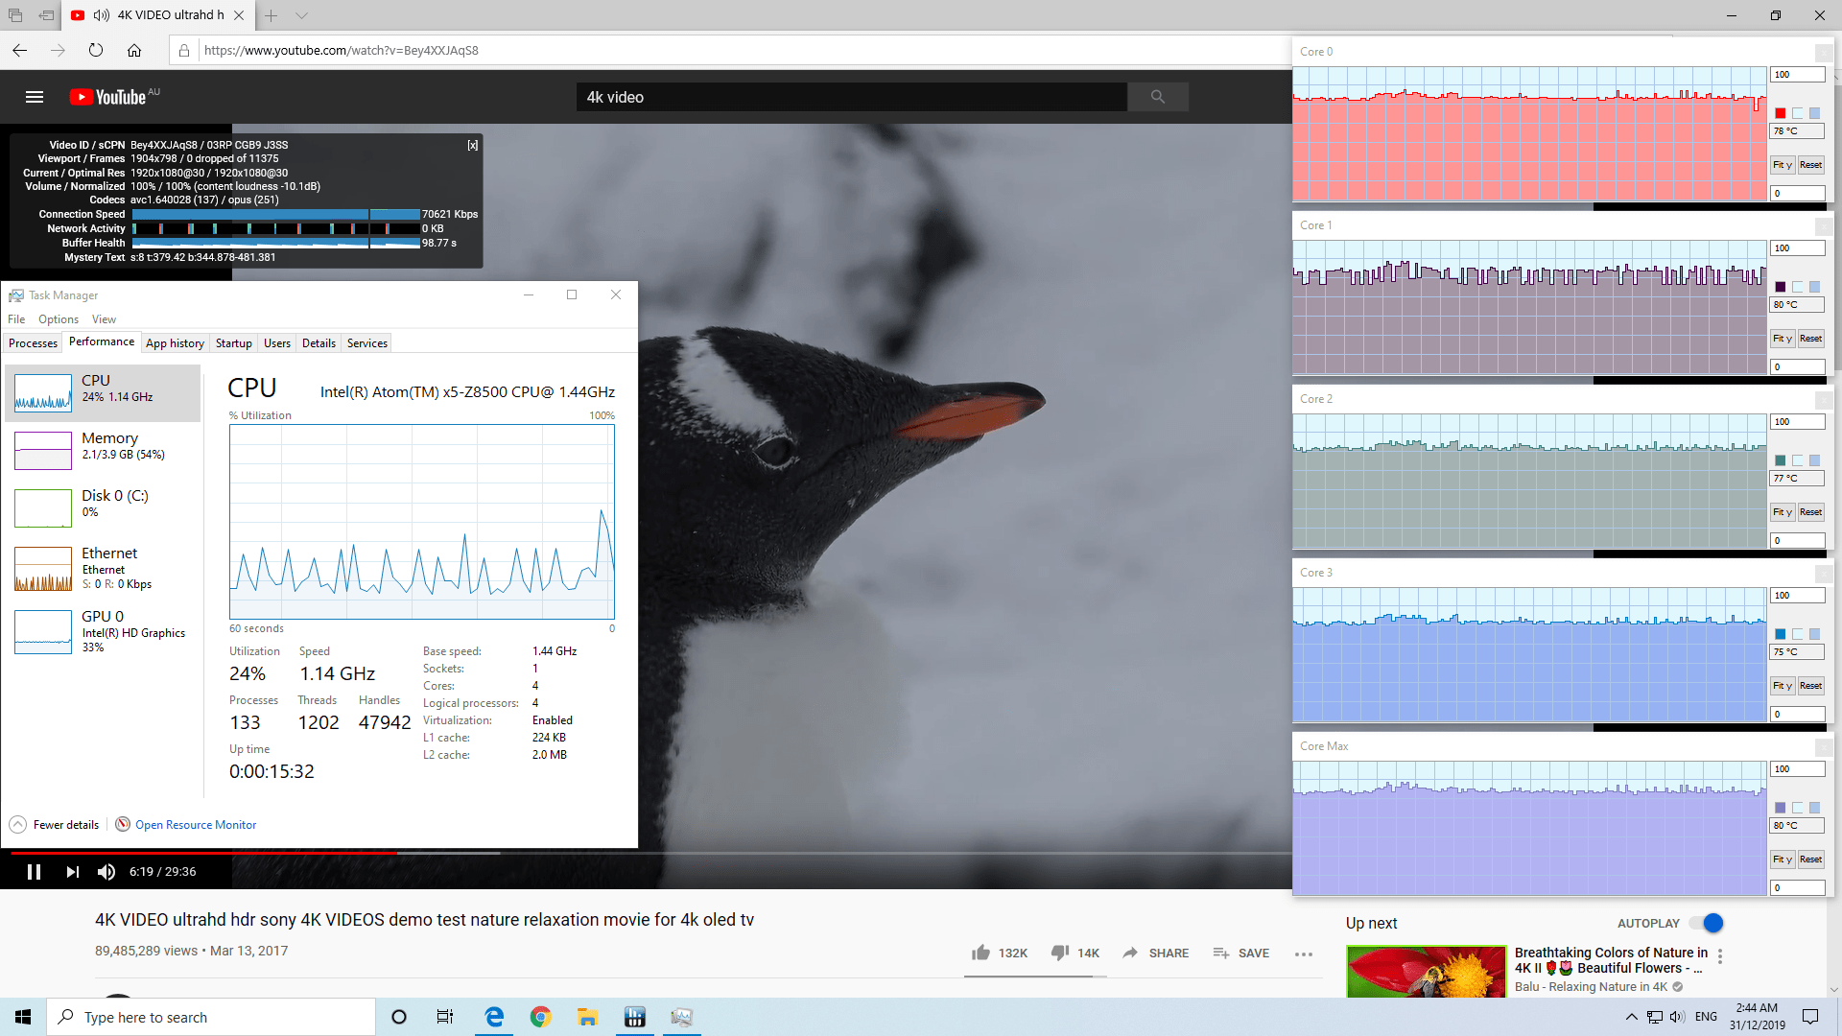Screen dimensions: 1842x1036
Task: Open the video's more actions ellipsis menu
Action: 1303,954
